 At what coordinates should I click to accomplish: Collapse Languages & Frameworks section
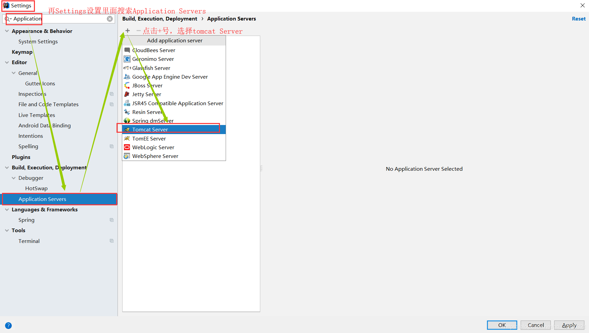(7, 209)
